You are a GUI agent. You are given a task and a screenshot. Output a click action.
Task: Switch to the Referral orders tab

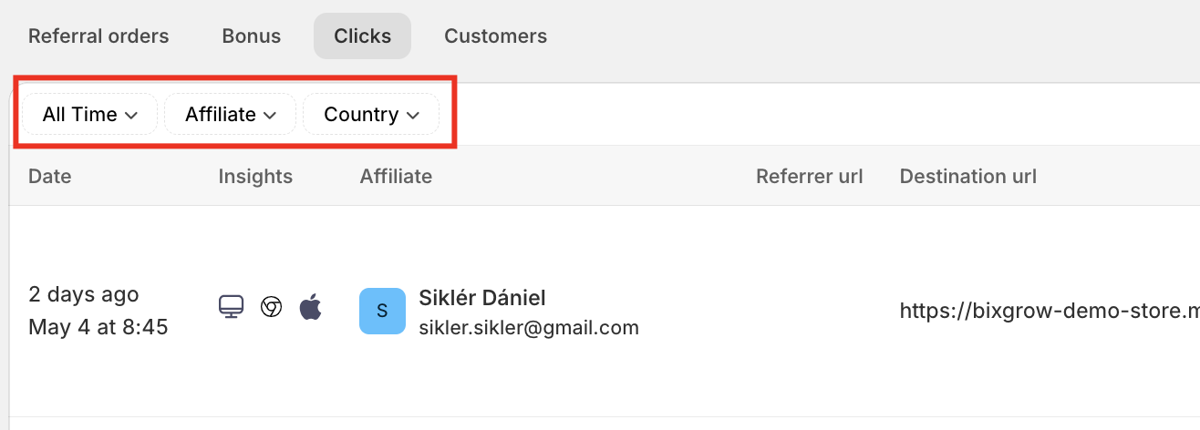click(x=98, y=36)
